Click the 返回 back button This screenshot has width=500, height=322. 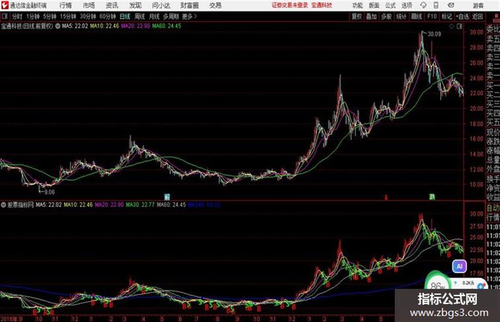[478, 16]
